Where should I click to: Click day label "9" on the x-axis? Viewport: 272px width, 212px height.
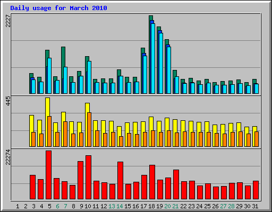pos(81,206)
